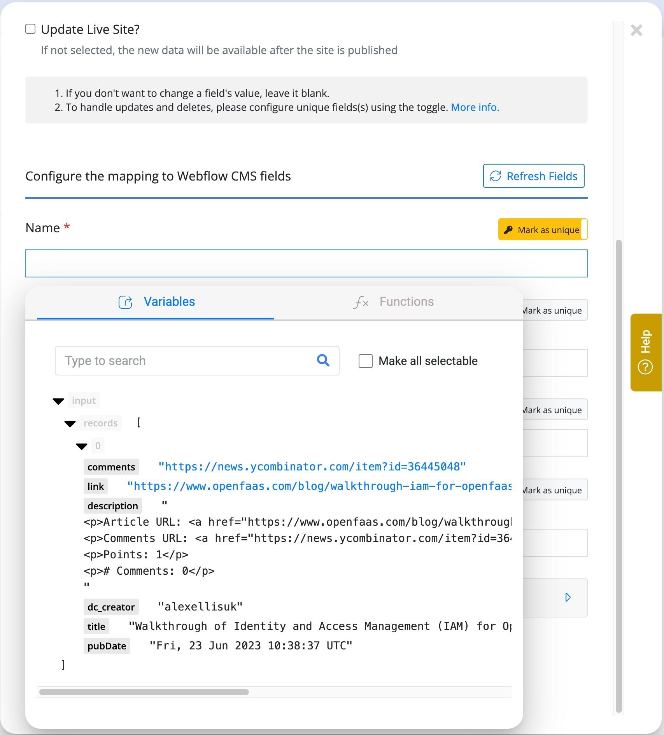Click the fx icon on the Functions tab
Screen dimensions: 664x735
(x=360, y=302)
